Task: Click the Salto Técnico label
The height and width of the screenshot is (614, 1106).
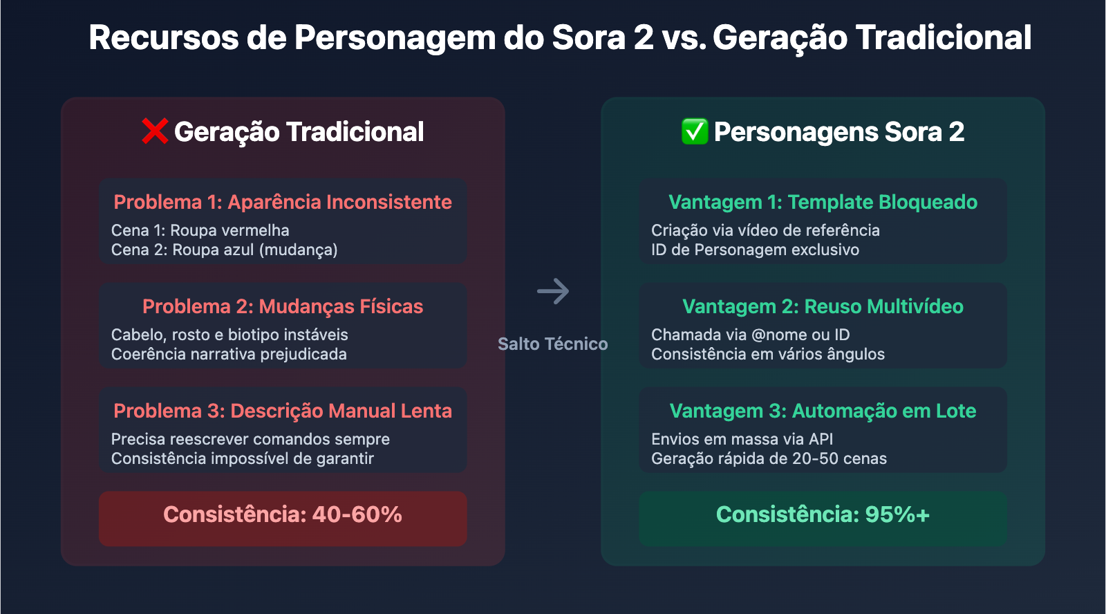Action: [553, 344]
